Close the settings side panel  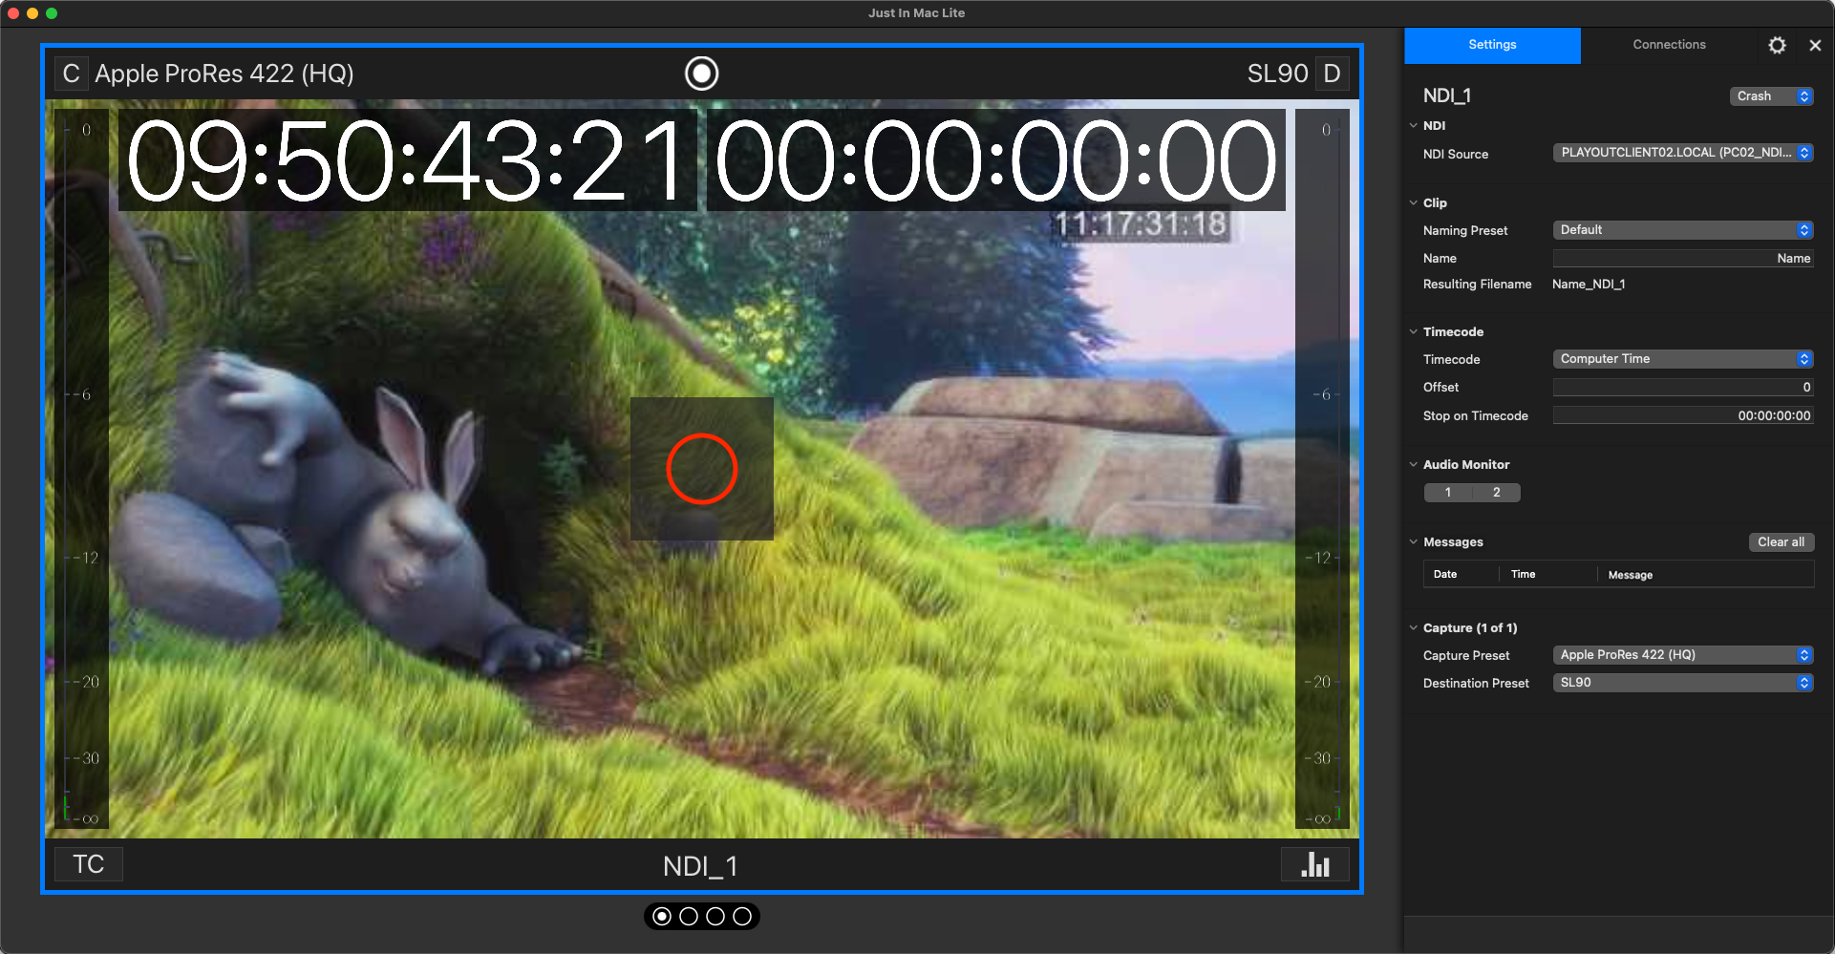coord(1815,45)
